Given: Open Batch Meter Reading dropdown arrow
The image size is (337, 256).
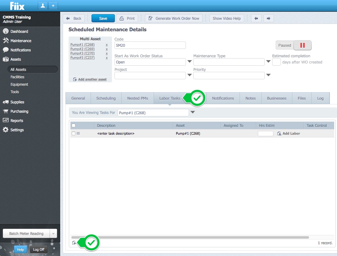Looking at the screenshot, I should (53, 233).
